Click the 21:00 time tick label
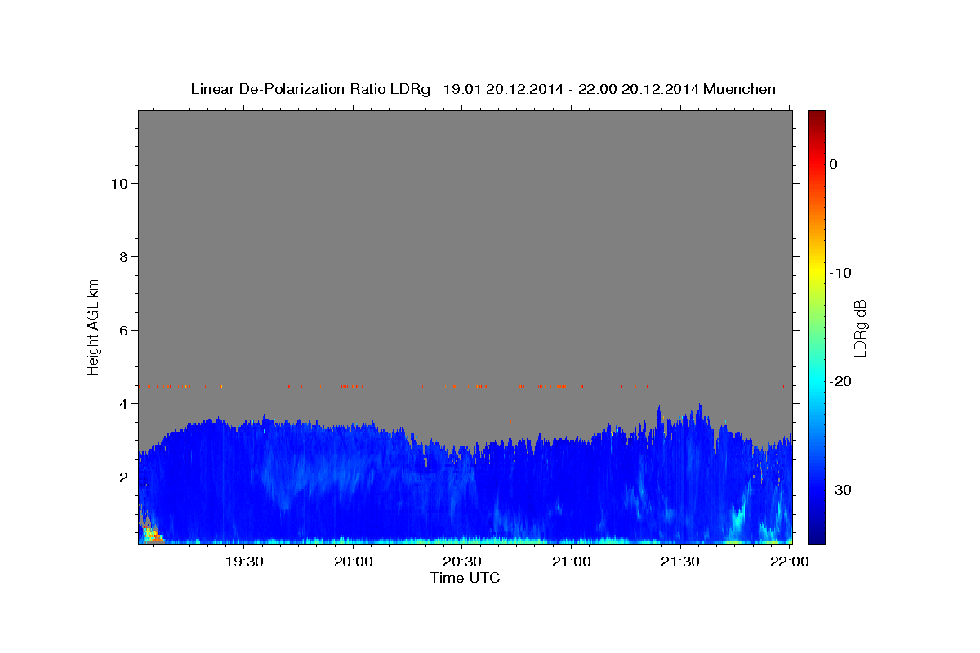The image size is (980, 653). 572,562
